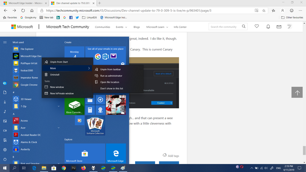Open Edge Settings and more menu
The width and height of the screenshot is (306, 172).
coord(300,10)
